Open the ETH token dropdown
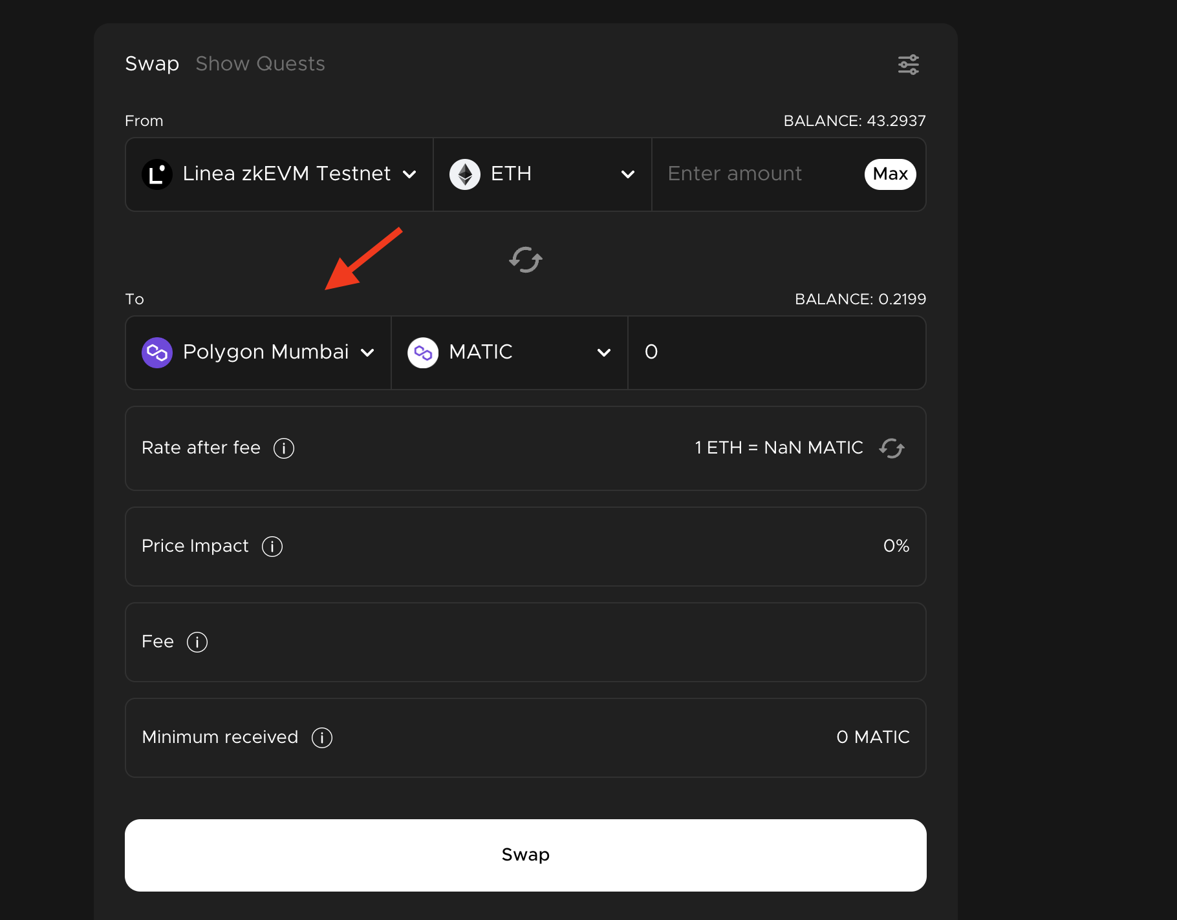Viewport: 1177px width, 920px height. coord(543,174)
